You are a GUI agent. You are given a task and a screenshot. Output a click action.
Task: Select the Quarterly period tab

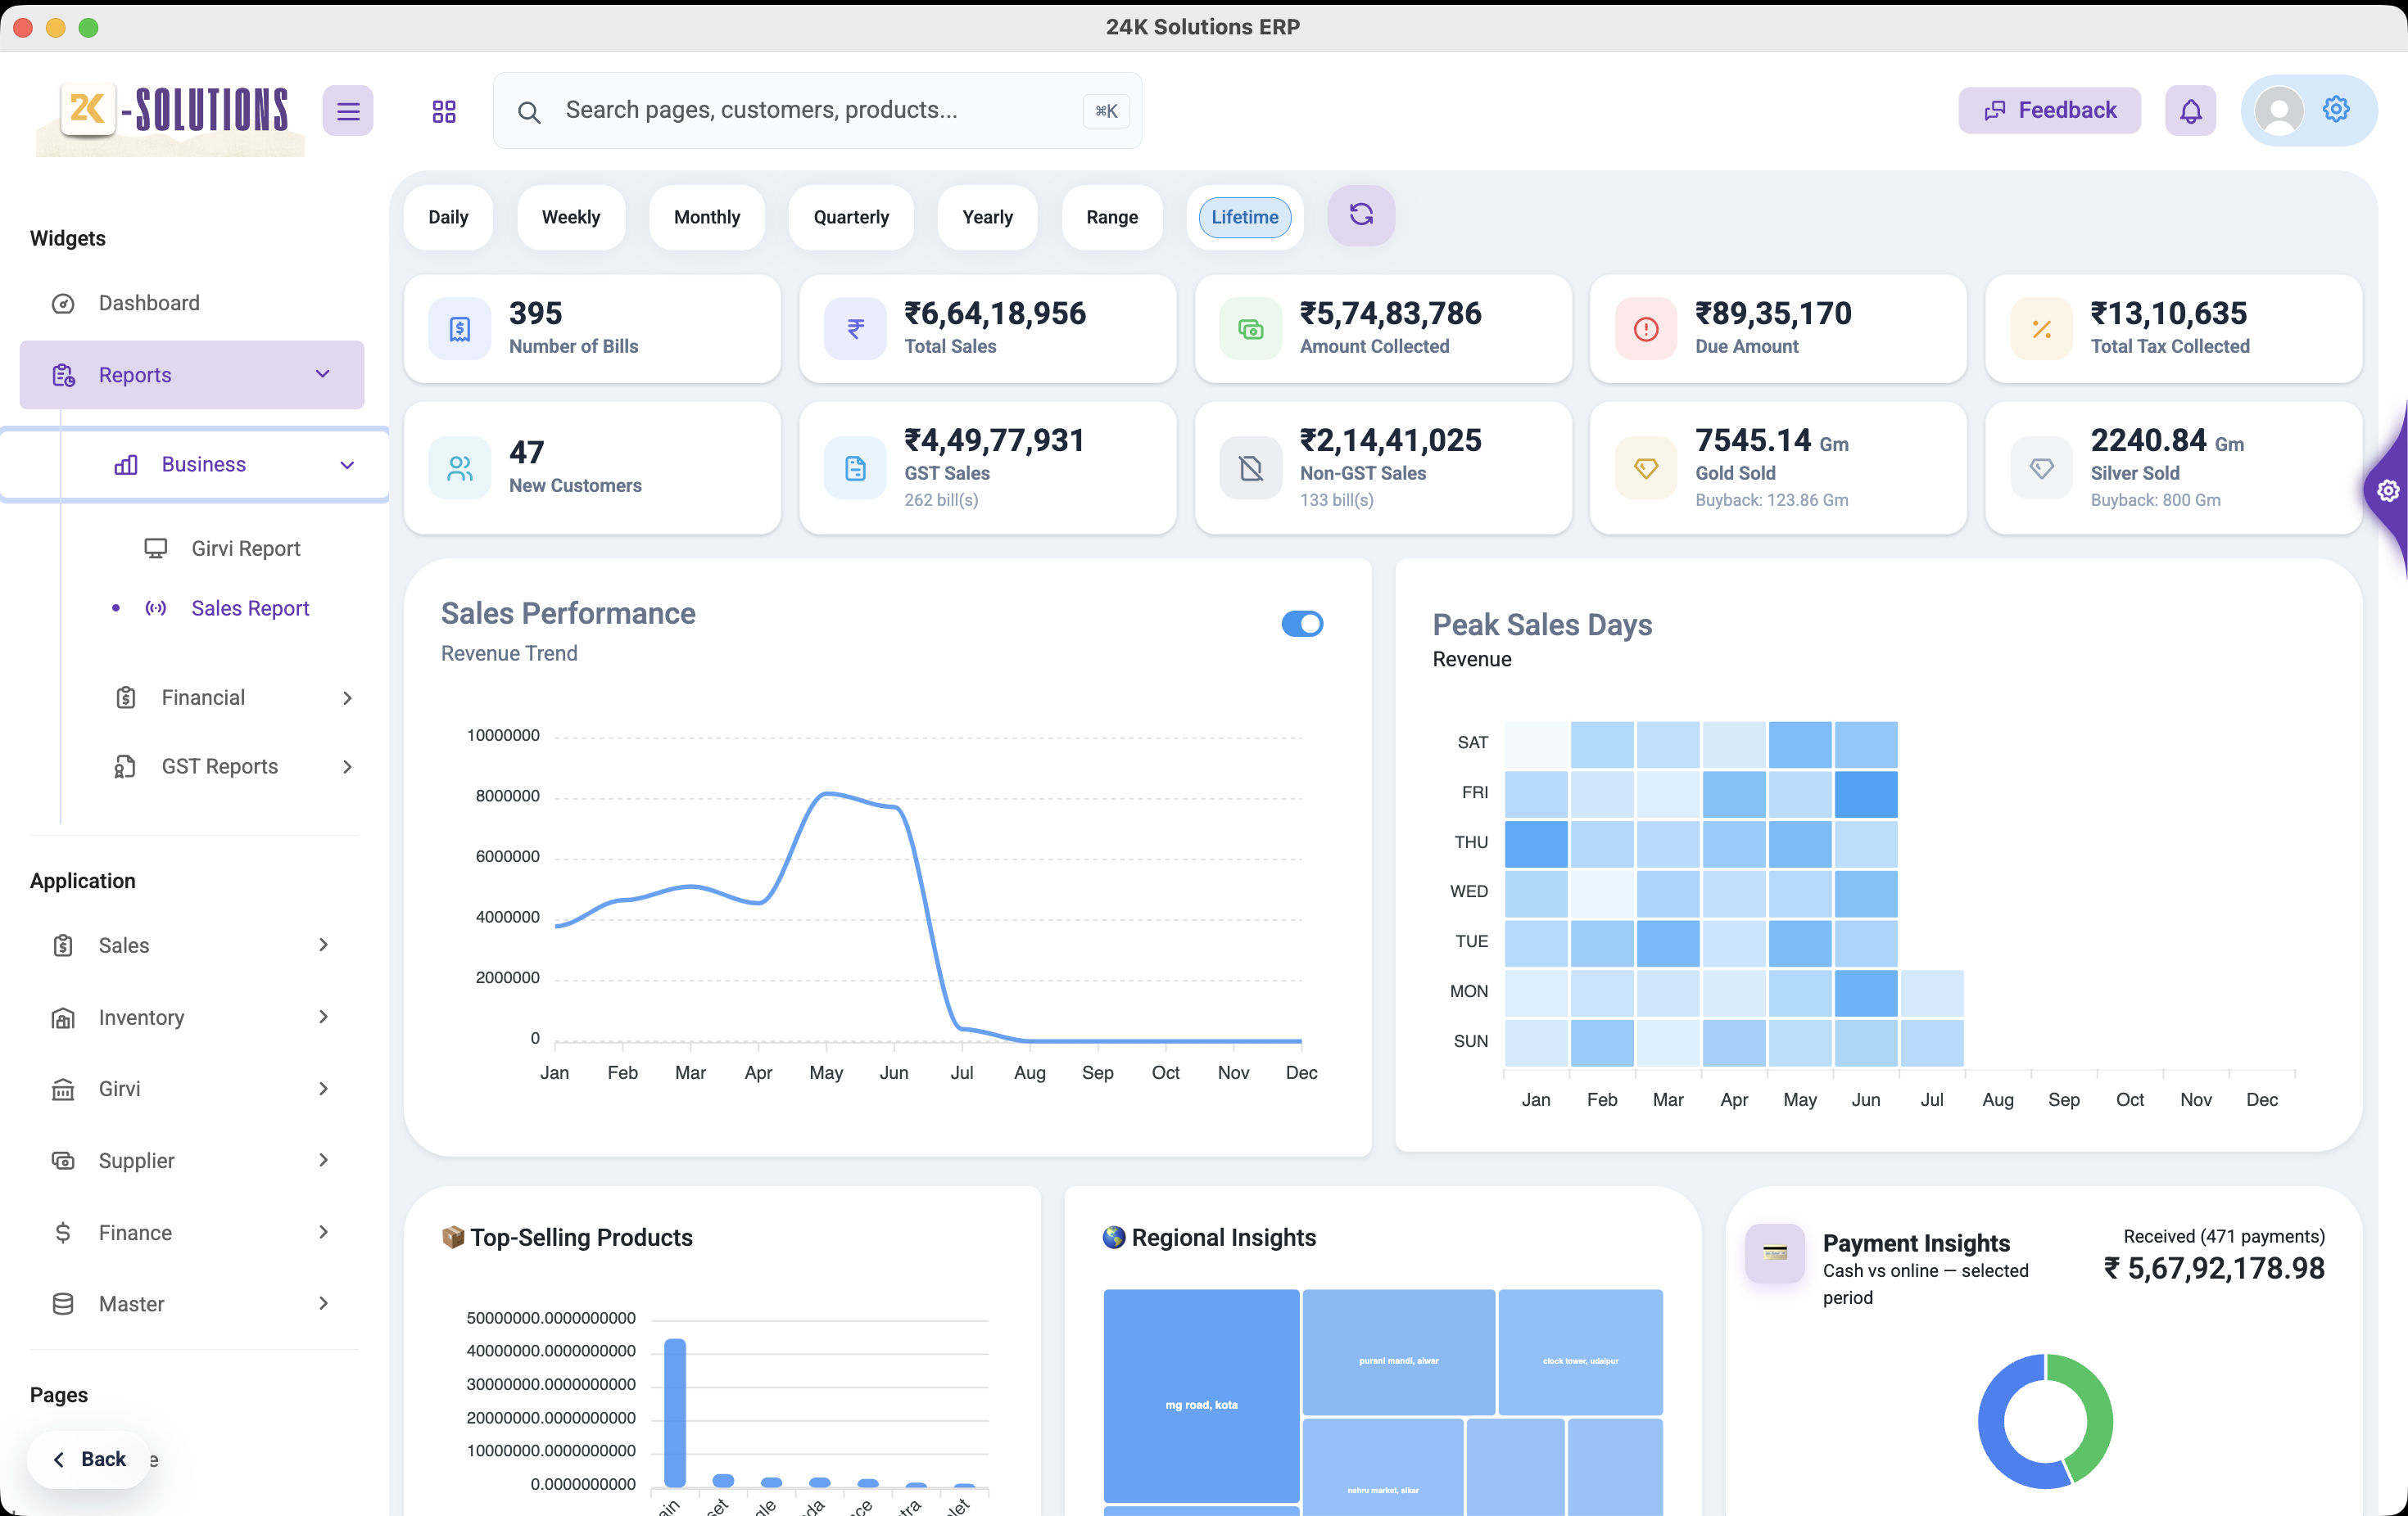tap(851, 217)
